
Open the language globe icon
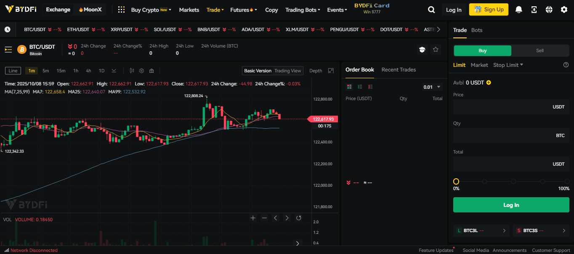point(549,10)
